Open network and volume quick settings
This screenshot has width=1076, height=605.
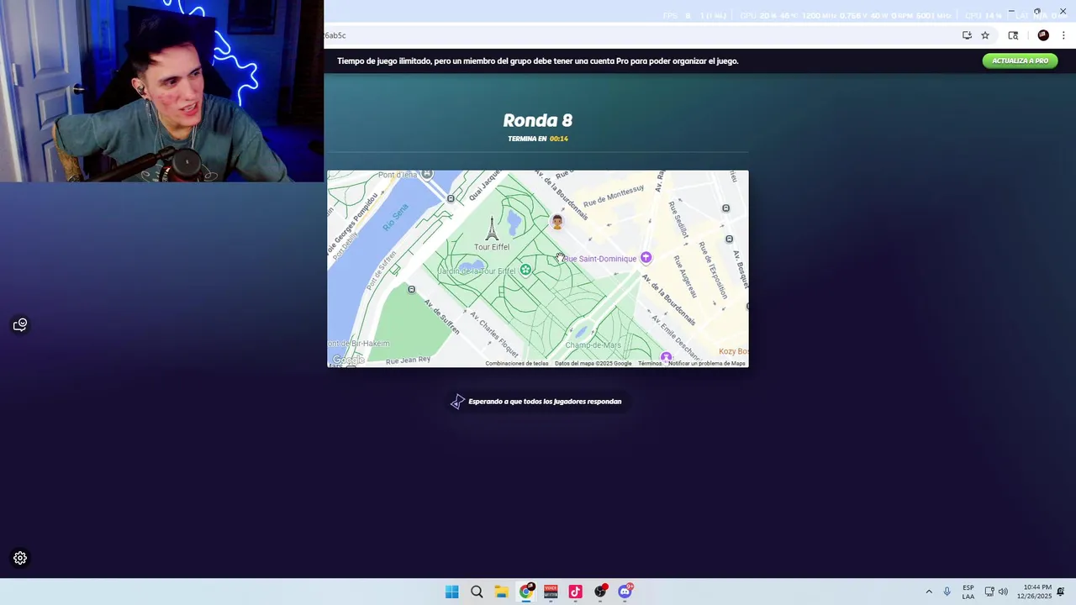click(x=996, y=592)
